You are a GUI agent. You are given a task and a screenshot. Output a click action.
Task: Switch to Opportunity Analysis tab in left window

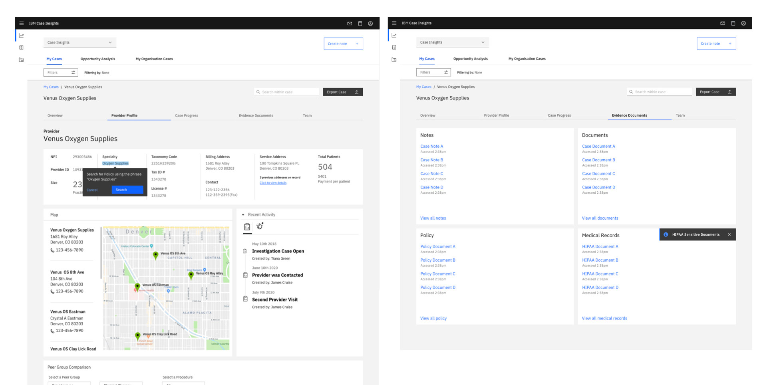(x=98, y=59)
